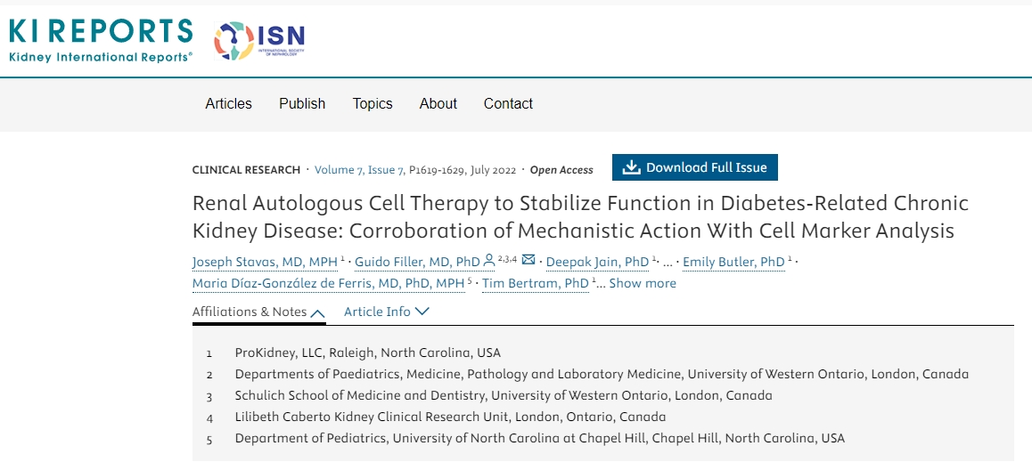
Task: Collapse the Affiliations & Notes section
Action: pyautogui.click(x=258, y=312)
